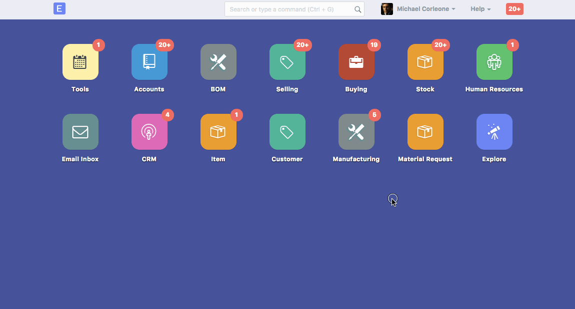This screenshot has width=575, height=309.
Task: Open the Human Resources module icon
Action: pyautogui.click(x=494, y=62)
